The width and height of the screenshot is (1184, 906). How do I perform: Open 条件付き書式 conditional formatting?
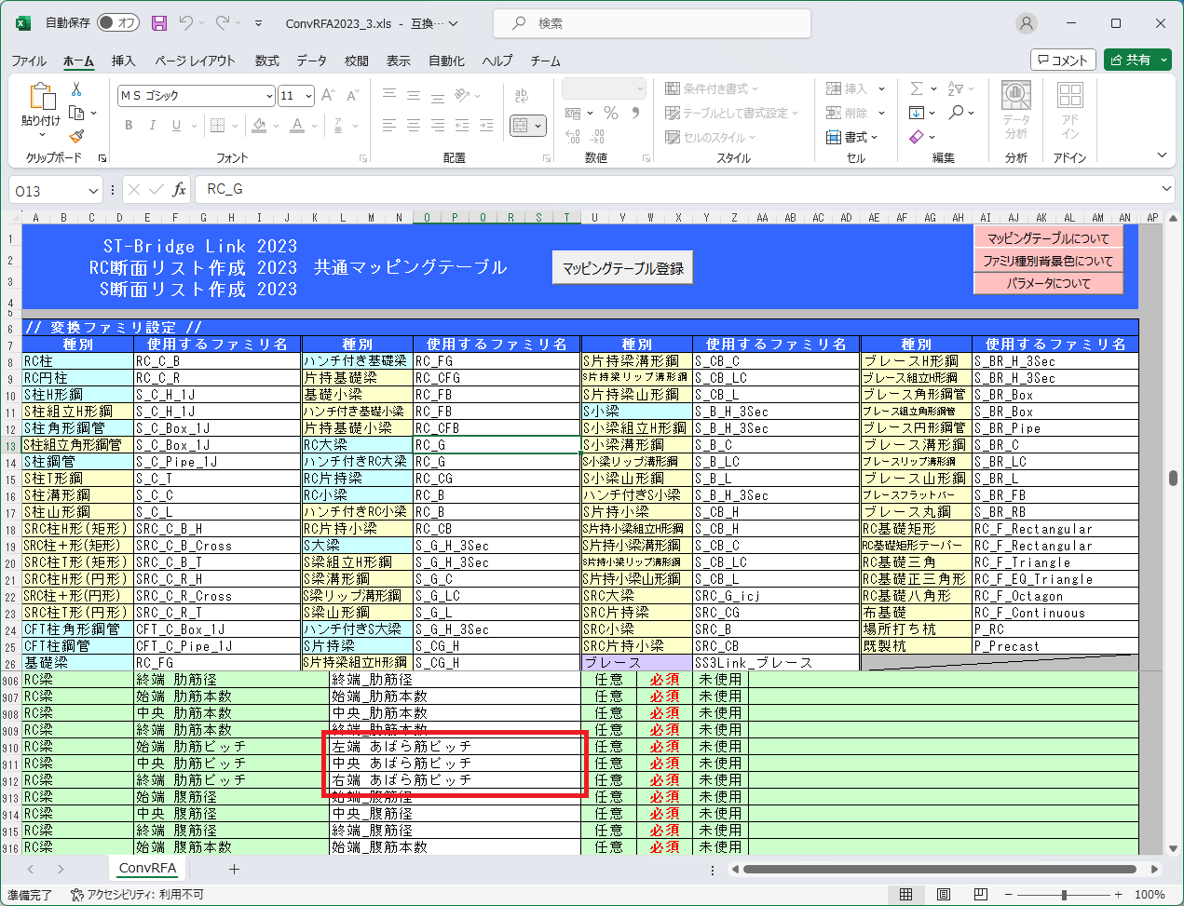[x=712, y=88]
